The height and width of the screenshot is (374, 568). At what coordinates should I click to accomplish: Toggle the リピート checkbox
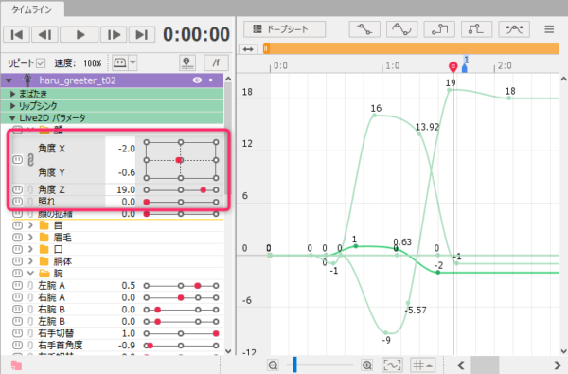pos(41,63)
